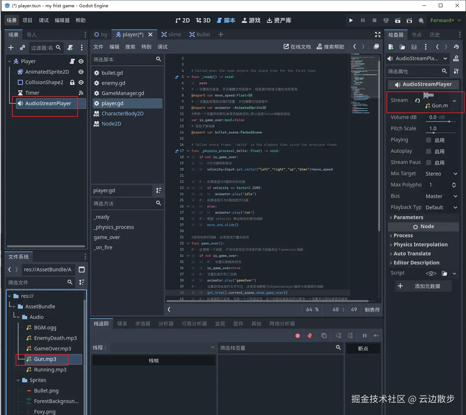Screen dimensions: 466x415
Task: Go to previous script with back arrow
Action: [x=355, y=46]
